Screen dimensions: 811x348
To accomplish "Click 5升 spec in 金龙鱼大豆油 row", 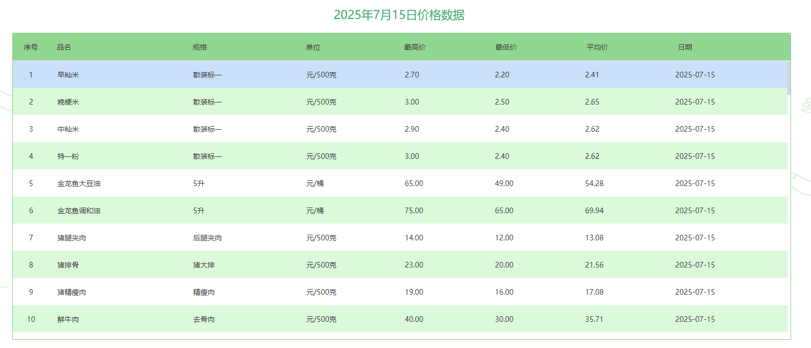I will (x=199, y=183).
